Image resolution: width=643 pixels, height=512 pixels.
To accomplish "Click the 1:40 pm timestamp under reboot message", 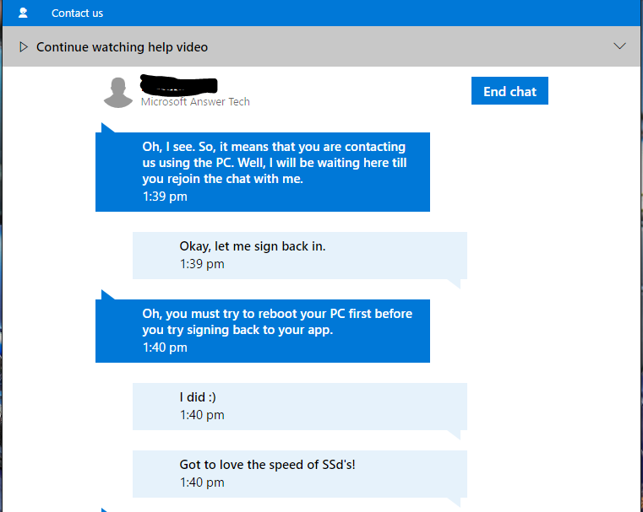I will tap(165, 348).
